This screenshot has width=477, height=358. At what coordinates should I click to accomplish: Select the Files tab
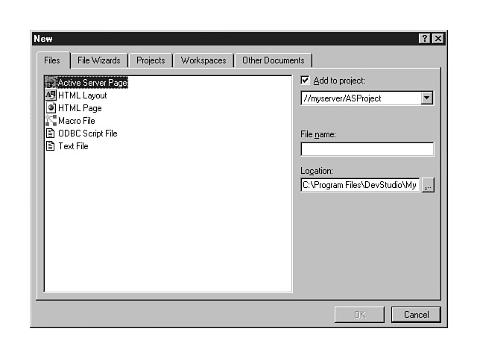pos(52,60)
